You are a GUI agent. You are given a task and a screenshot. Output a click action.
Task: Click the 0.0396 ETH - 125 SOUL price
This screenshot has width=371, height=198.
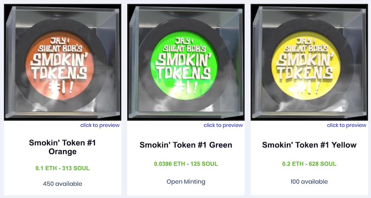186,164
